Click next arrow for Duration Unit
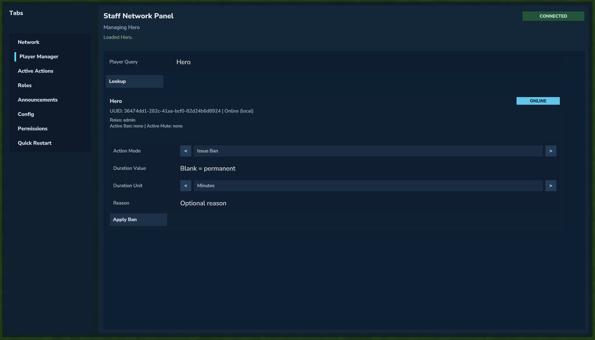 [550, 186]
